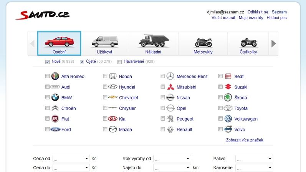306x172 pixels.
Task: Click the Audi rings logo
Action: (x=55, y=87)
